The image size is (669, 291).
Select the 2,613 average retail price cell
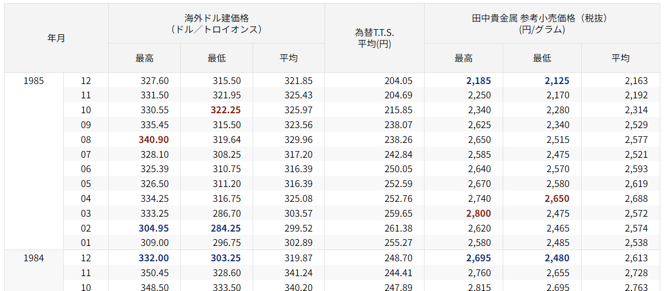point(636,258)
